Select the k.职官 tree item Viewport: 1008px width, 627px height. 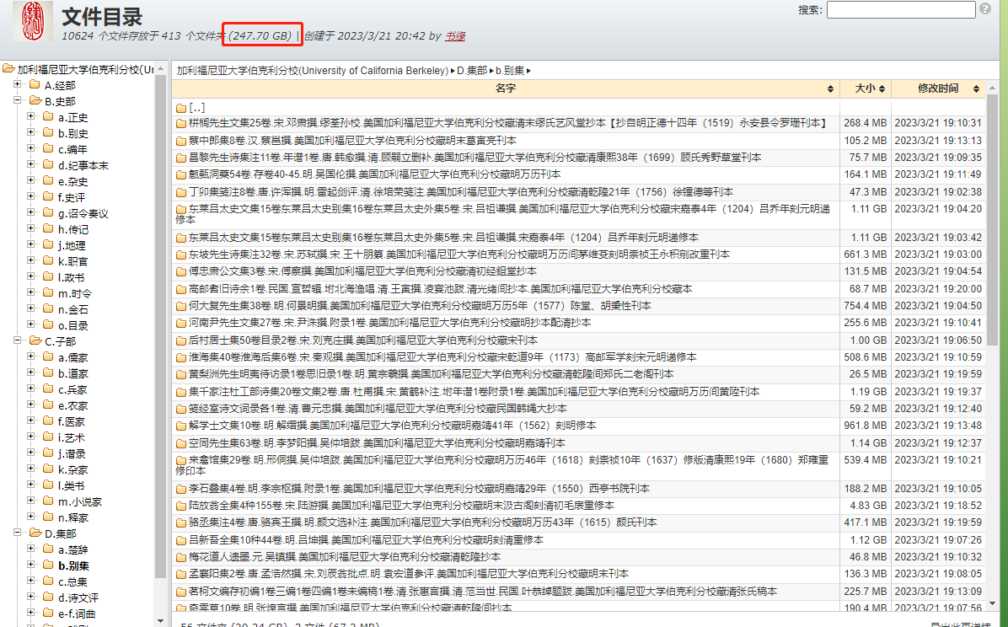click(72, 262)
